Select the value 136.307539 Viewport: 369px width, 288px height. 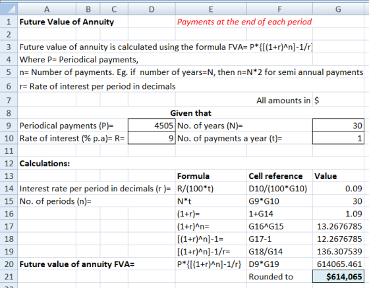coord(338,251)
